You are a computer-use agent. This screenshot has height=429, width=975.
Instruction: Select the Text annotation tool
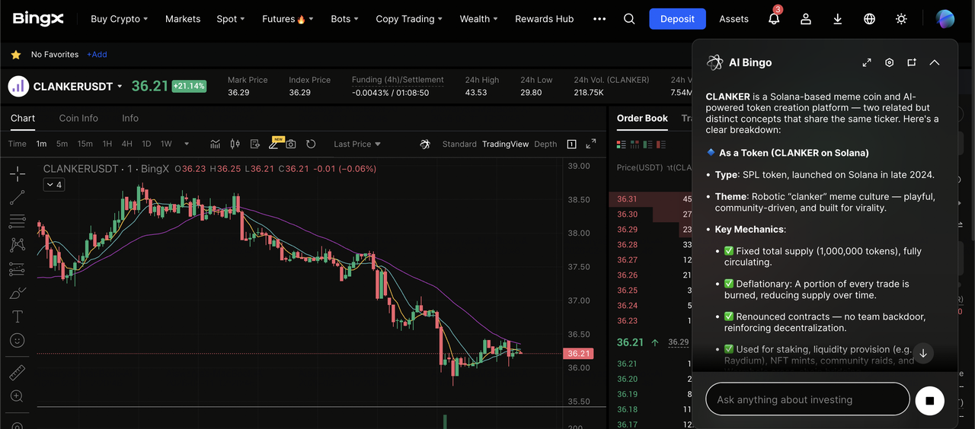[x=17, y=316]
